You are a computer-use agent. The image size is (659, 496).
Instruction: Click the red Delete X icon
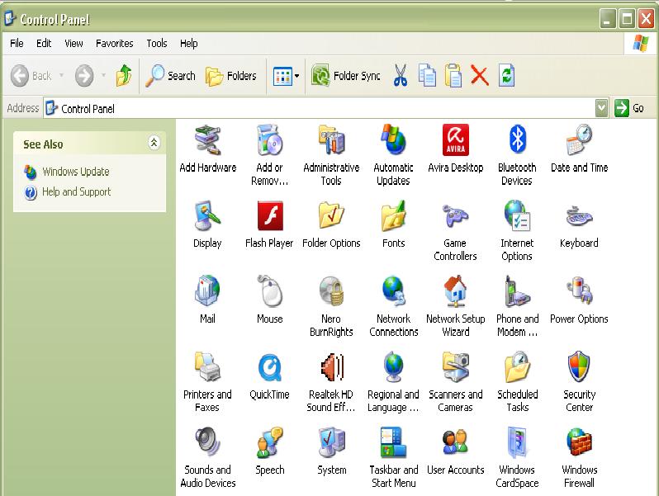pos(480,76)
